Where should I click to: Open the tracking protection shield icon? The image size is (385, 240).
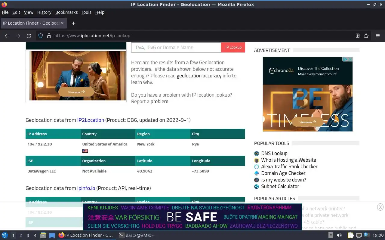pyautogui.click(x=41, y=36)
